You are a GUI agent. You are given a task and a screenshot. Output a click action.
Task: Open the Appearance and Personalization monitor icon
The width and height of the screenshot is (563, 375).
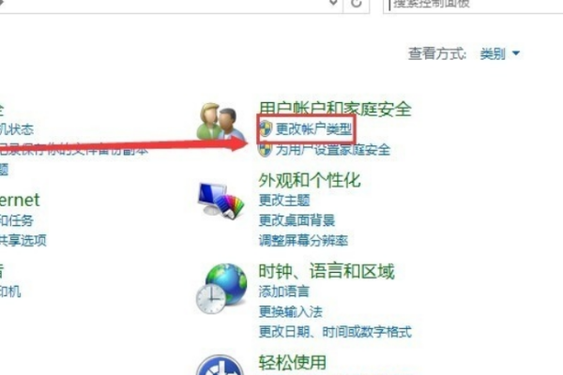pos(221,201)
